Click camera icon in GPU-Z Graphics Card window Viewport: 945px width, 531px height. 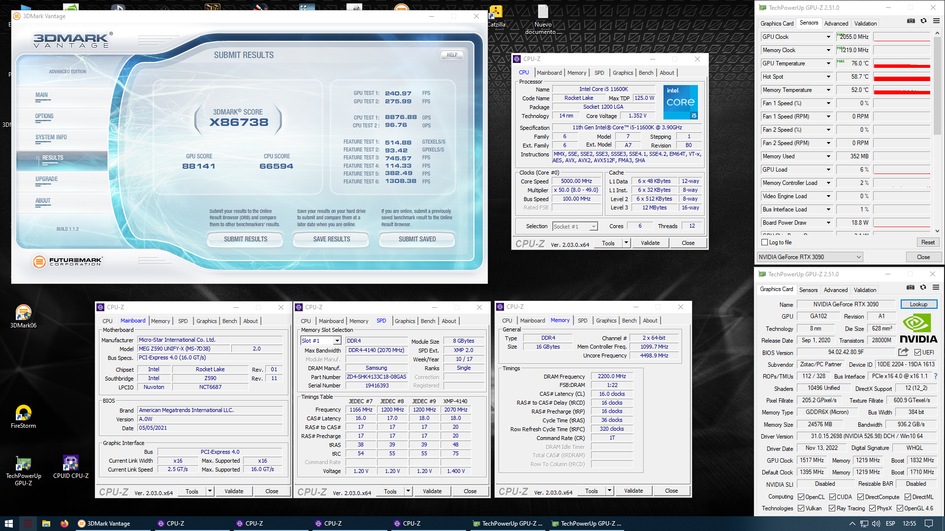coord(911,288)
